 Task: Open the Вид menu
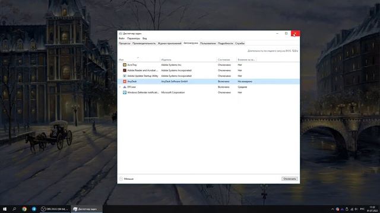click(145, 38)
